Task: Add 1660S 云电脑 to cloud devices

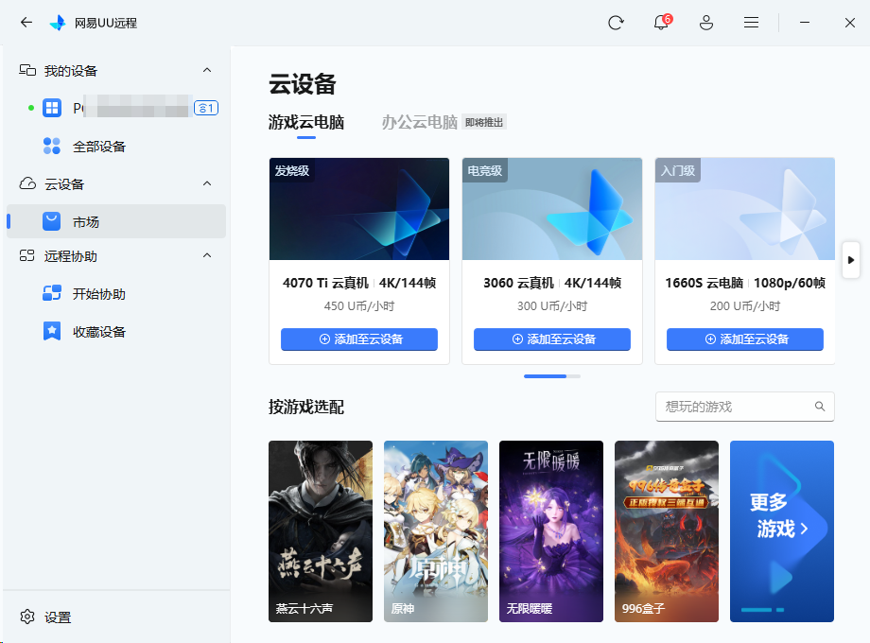Action: coord(745,339)
